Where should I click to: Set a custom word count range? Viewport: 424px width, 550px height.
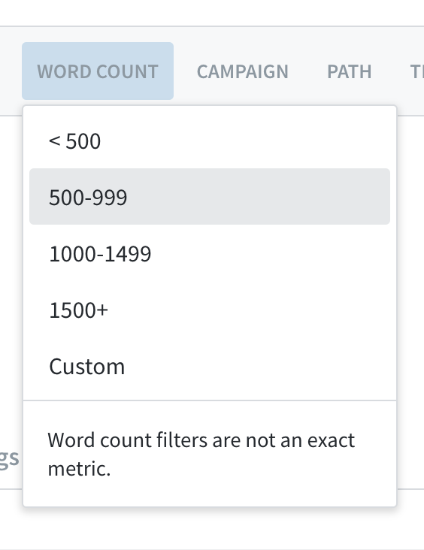(x=210, y=366)
